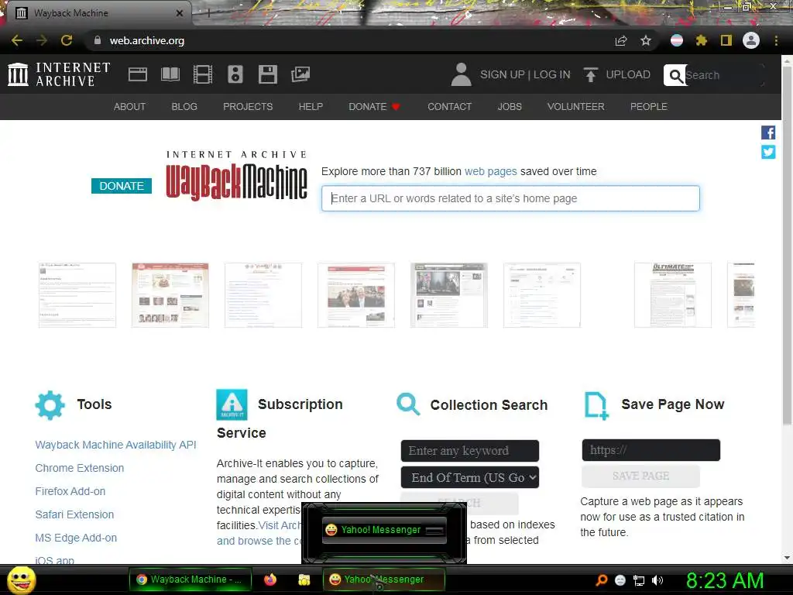Click the UPLOAD text link
The image size is (793, 595).
(x=628, y=74)
